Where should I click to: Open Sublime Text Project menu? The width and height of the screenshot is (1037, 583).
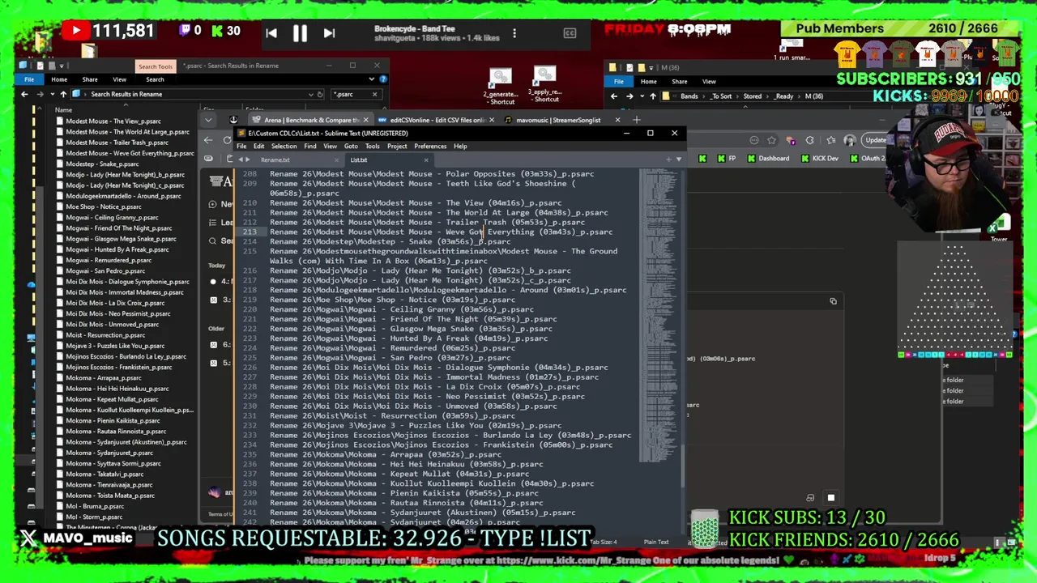coord(397,147)
